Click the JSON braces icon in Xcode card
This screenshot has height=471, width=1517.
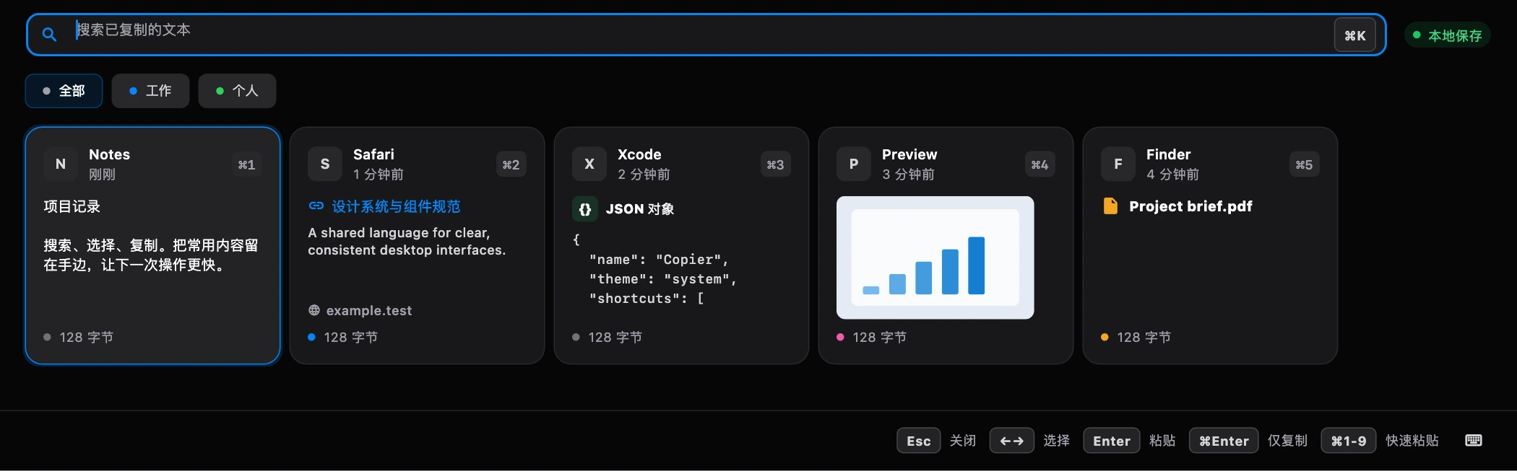585,209
